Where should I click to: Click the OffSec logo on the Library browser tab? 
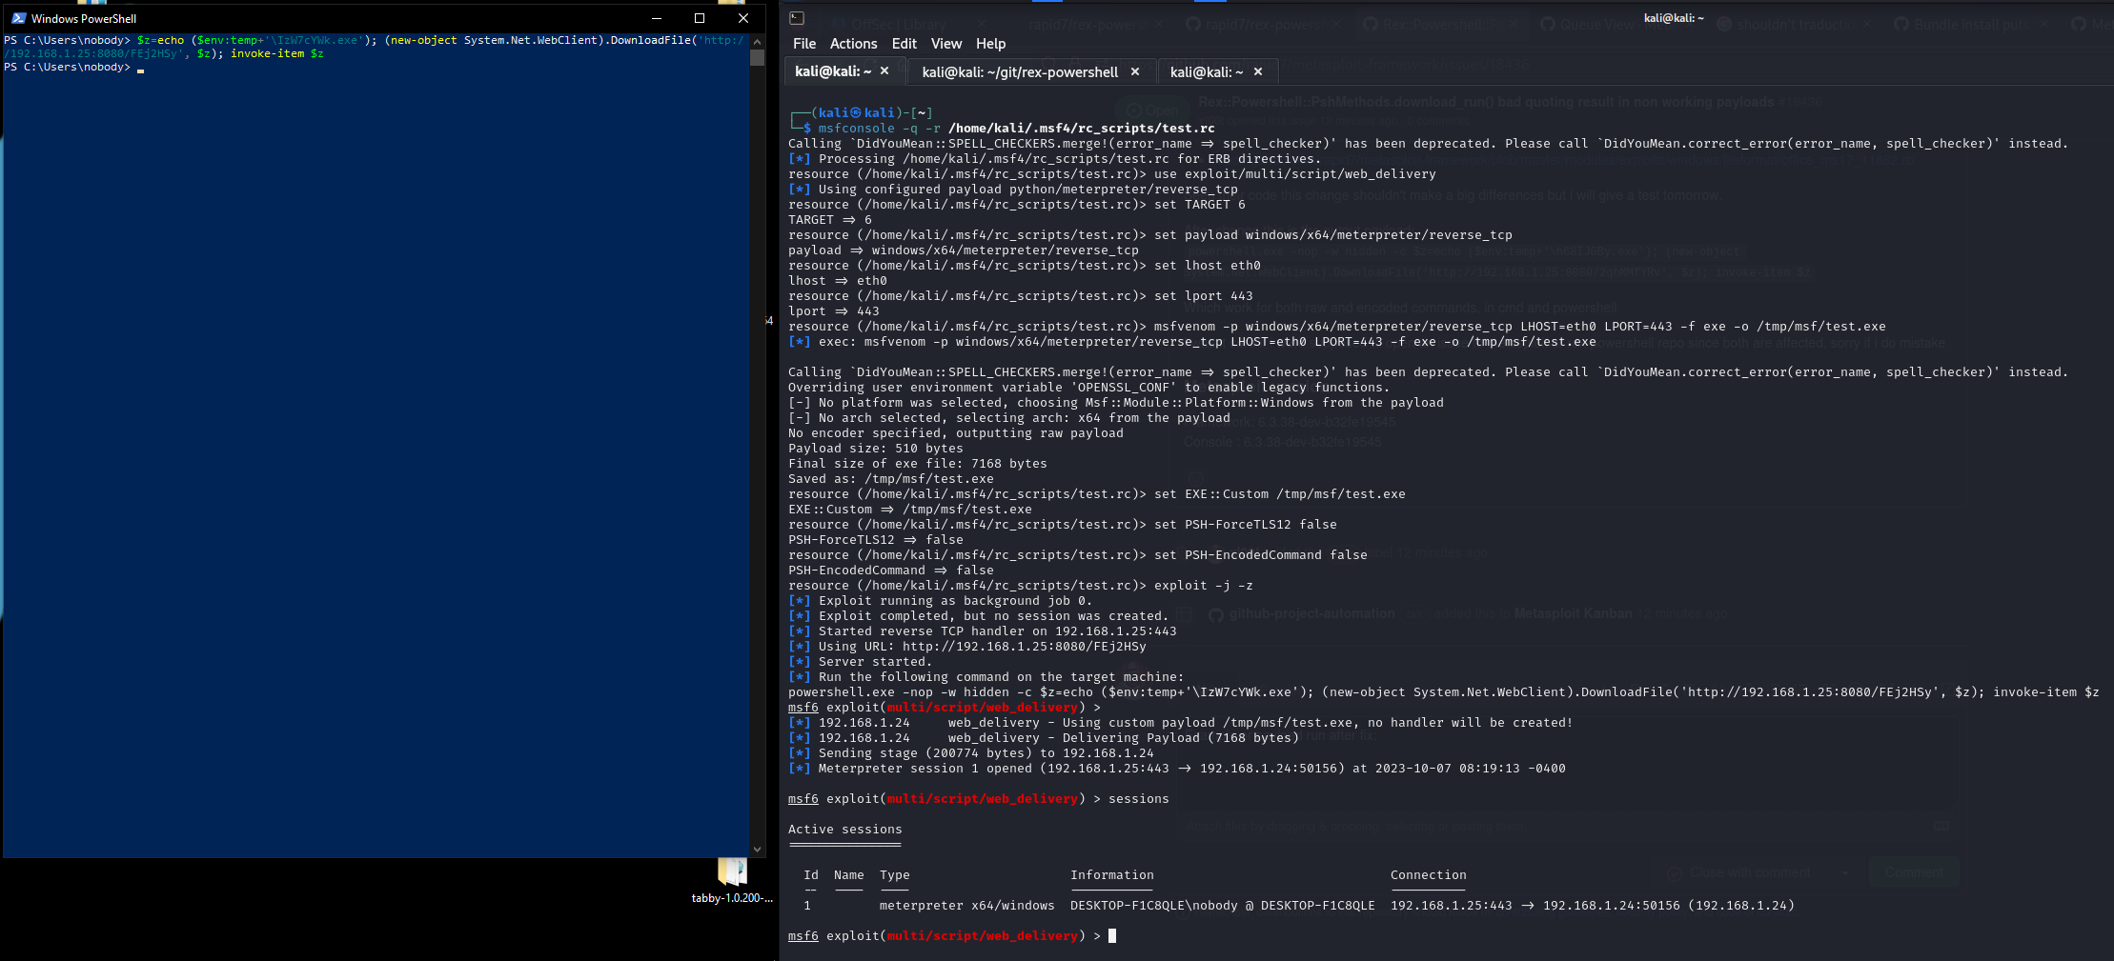tap(839, 25)
